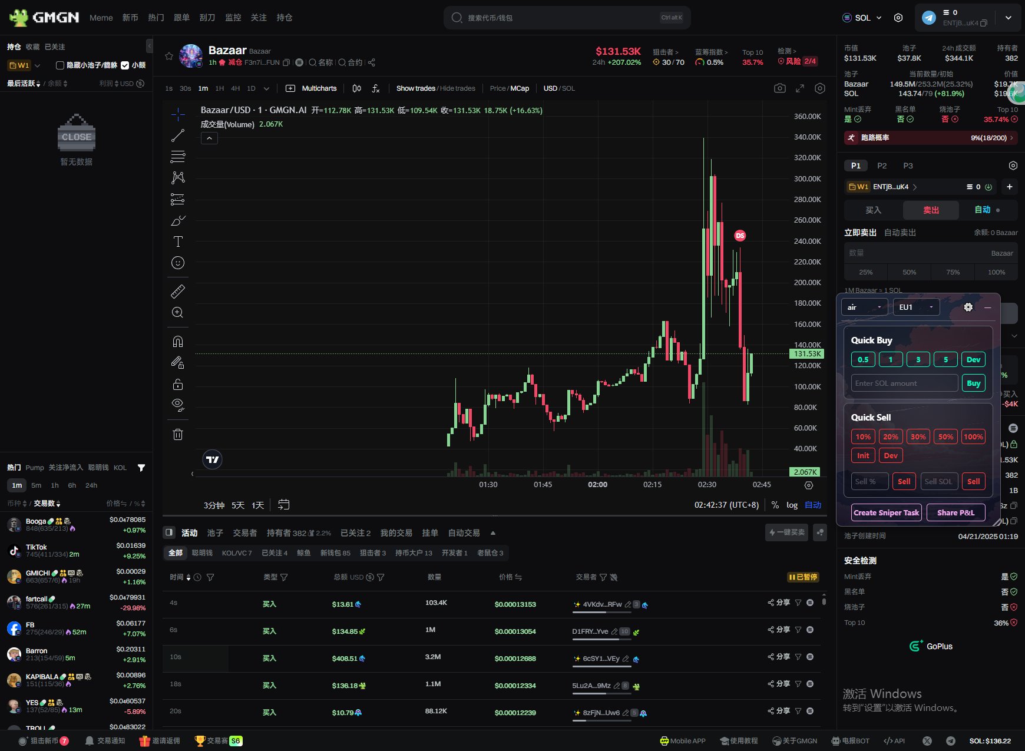
Task: Switch price denomination to SOL
Action: click(x=568, y=88)
